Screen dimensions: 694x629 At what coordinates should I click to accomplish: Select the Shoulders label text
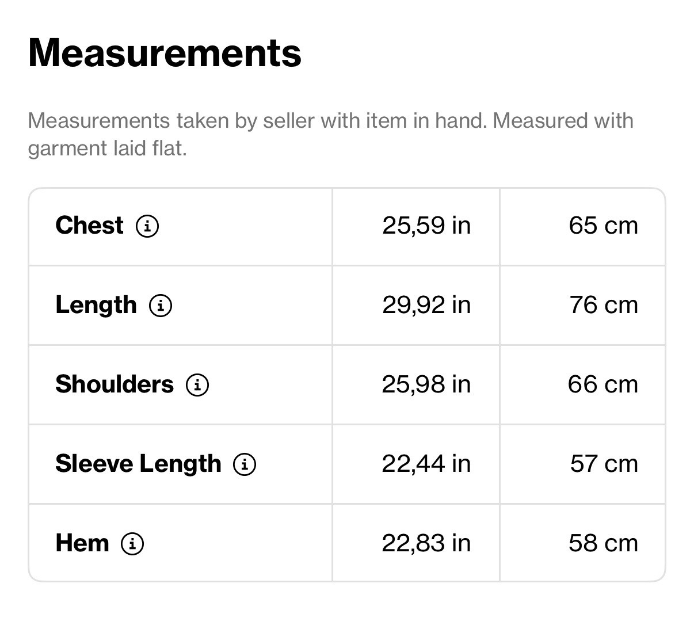[115, 384]
